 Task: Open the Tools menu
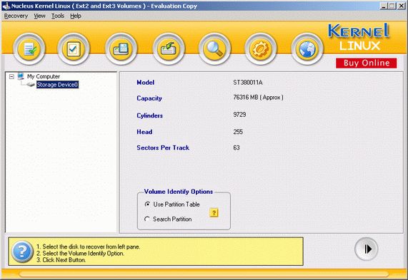(x=58, y=16)
